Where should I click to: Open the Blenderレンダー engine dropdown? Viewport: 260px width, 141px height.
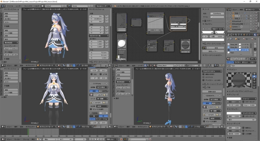tap(104, 6)
